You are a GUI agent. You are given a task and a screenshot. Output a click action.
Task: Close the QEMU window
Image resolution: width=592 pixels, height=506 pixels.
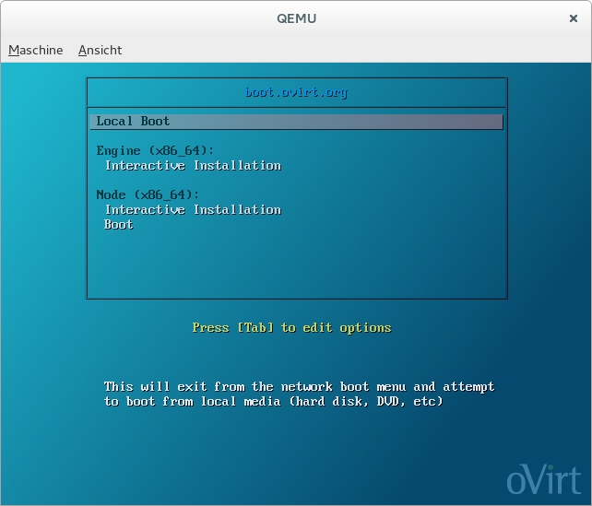(574, 18)
